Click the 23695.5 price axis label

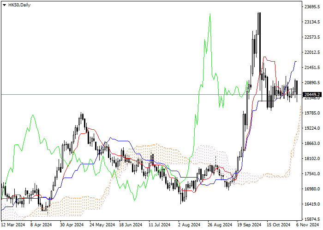[x=312, y=7]
